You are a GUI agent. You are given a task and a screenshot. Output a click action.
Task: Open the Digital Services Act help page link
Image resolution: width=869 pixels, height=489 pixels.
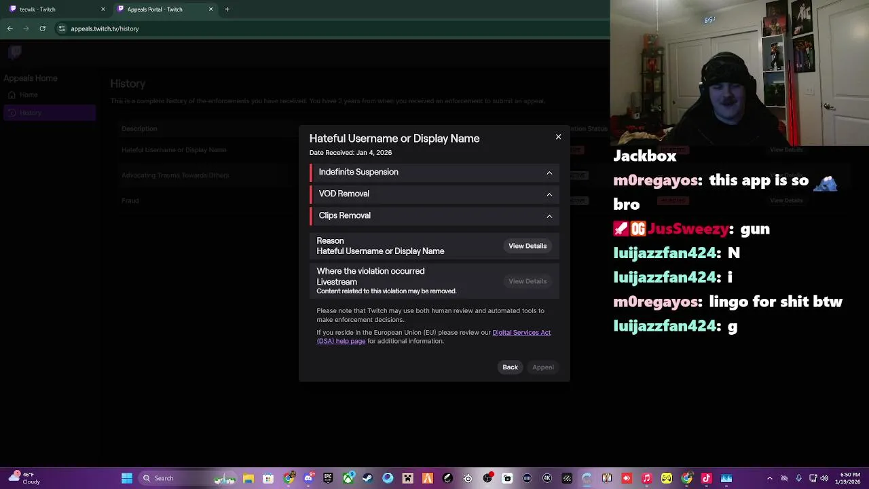point(433,336)
